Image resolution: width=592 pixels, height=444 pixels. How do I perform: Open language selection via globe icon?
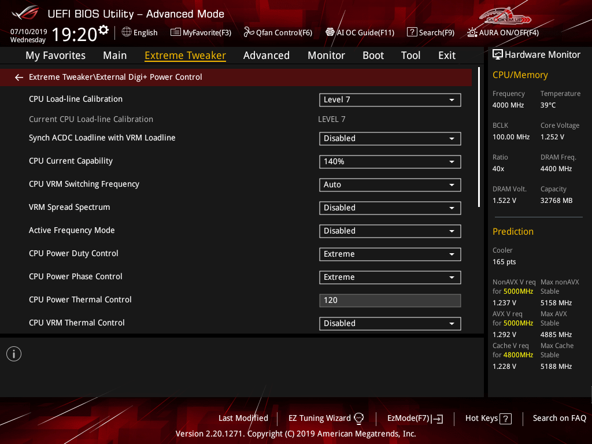click(x=127, y=32)
